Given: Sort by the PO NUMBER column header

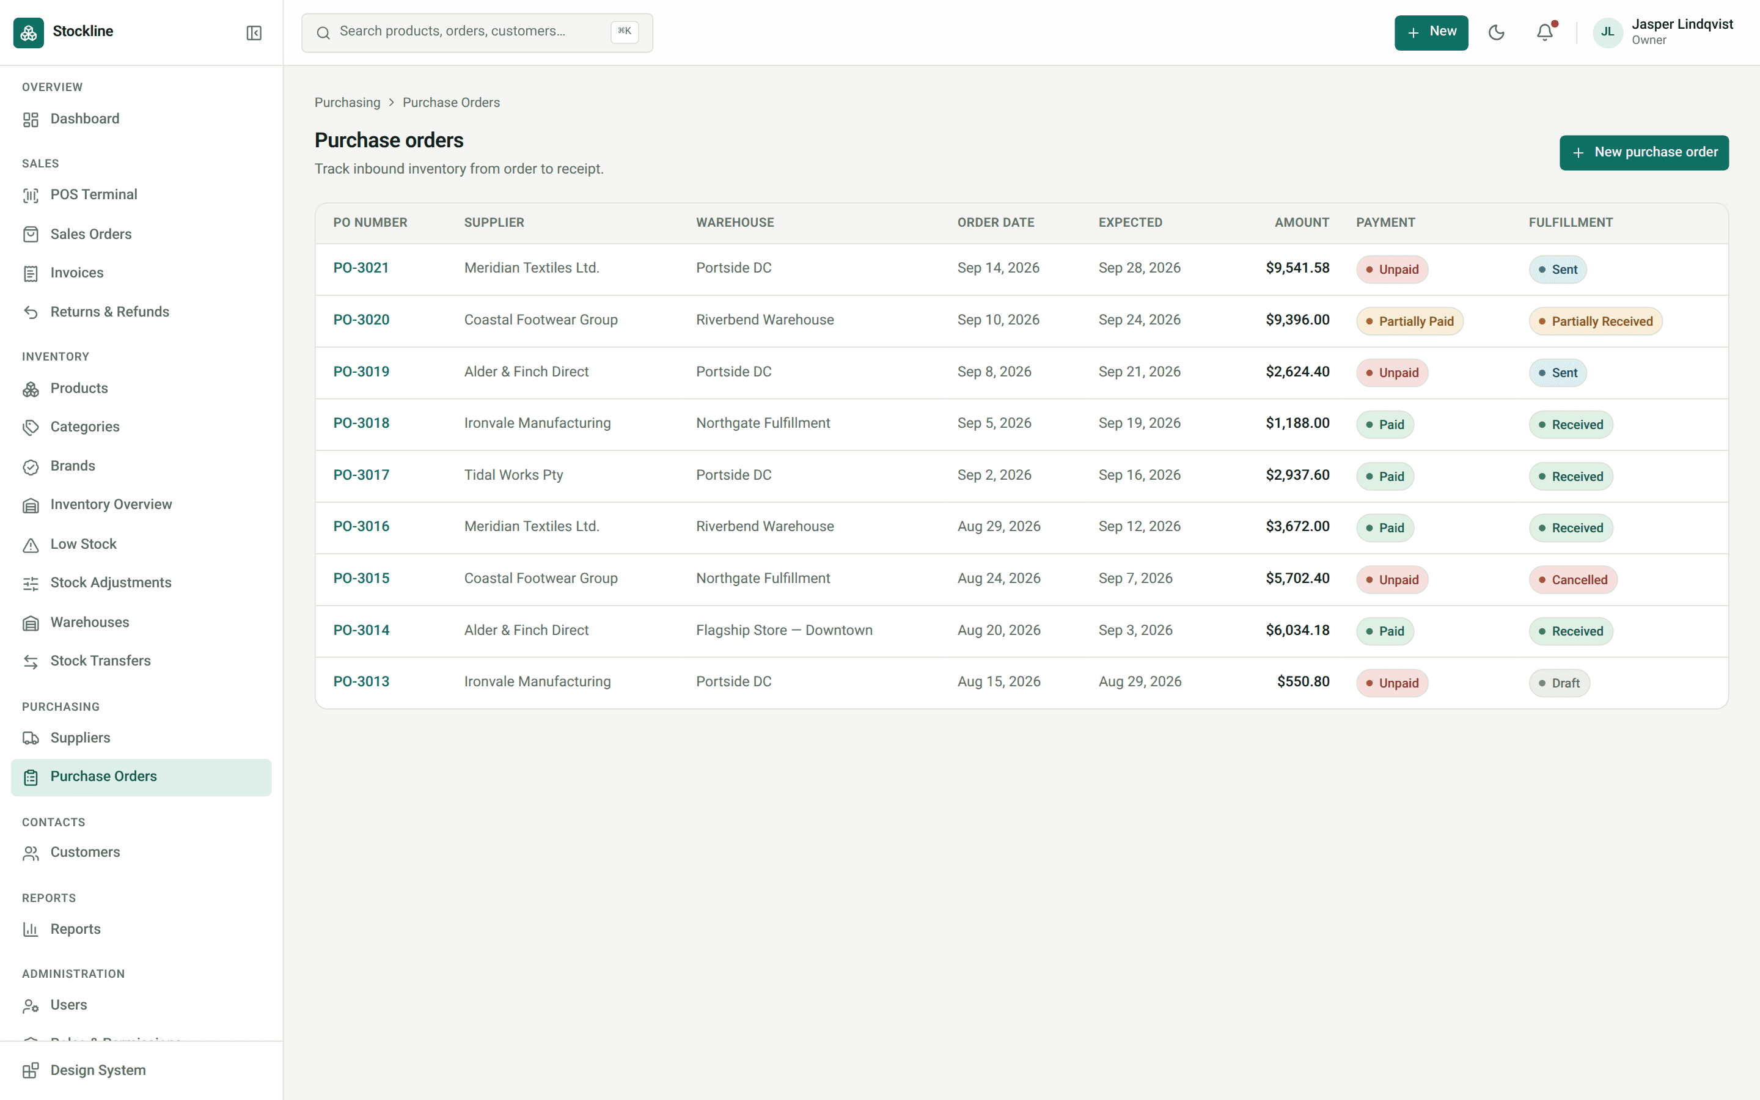Looking at the screenshot, I should coord(370,222).
